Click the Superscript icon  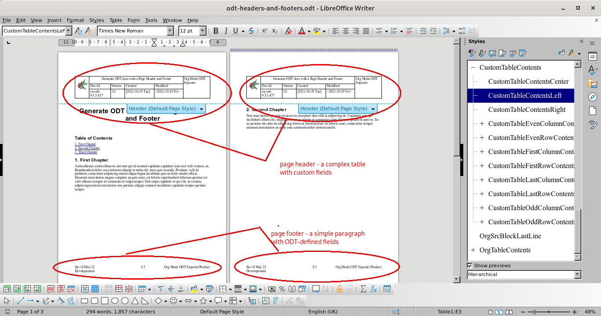(264, 31)
